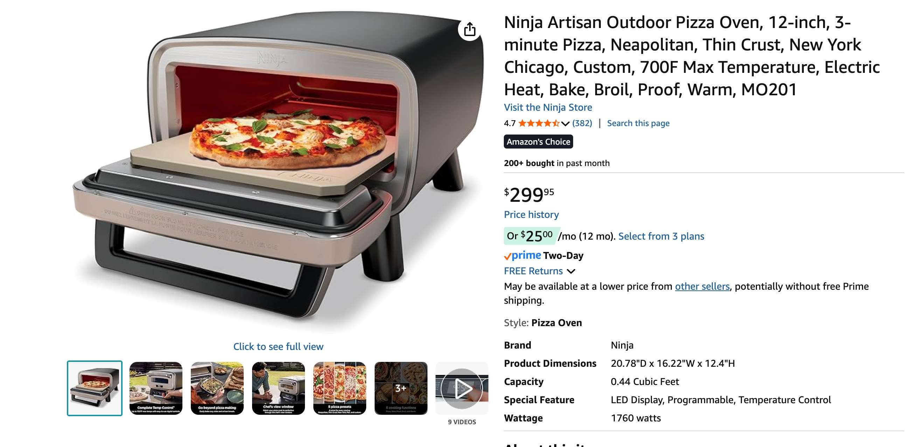Screen dimensions: 918x447
Task: Select from 3 plans link
Action: (x=661, y=236)
